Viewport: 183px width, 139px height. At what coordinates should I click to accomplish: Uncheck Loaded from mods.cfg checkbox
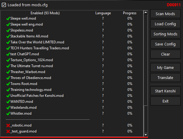coord(4,5)
